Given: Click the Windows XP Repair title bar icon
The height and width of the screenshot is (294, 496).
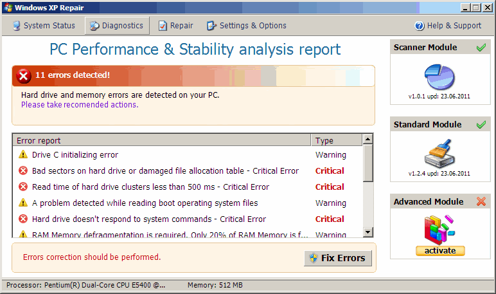Looking at the screenshot, I should click(8, 8).
